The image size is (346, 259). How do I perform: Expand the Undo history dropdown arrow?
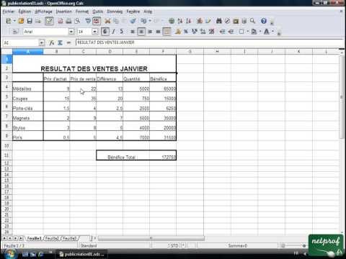pyautogui.click(x=150, y=21)
